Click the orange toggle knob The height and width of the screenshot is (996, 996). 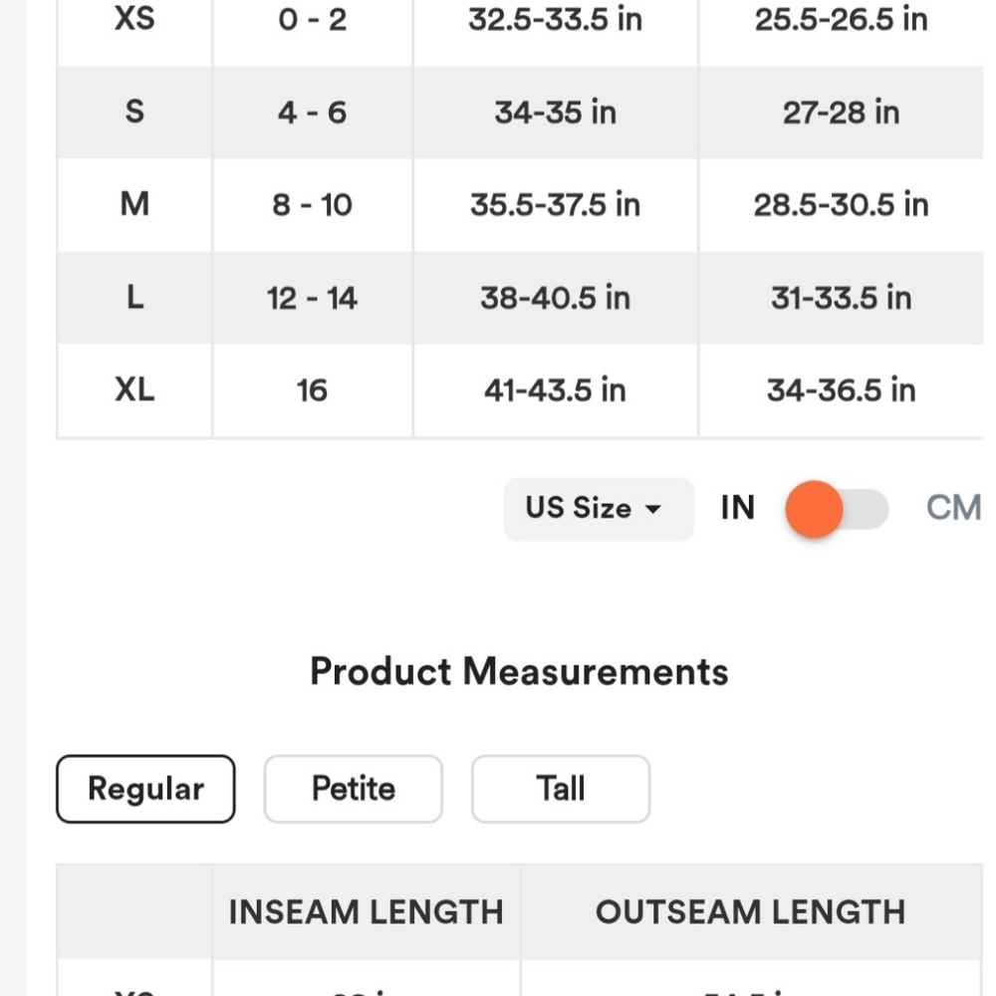(814, 509)
